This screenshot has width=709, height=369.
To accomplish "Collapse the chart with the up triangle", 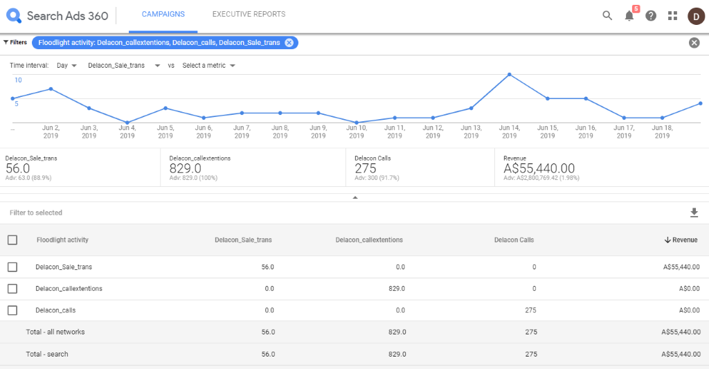I will pyautogui.click(x=355, y=197).
